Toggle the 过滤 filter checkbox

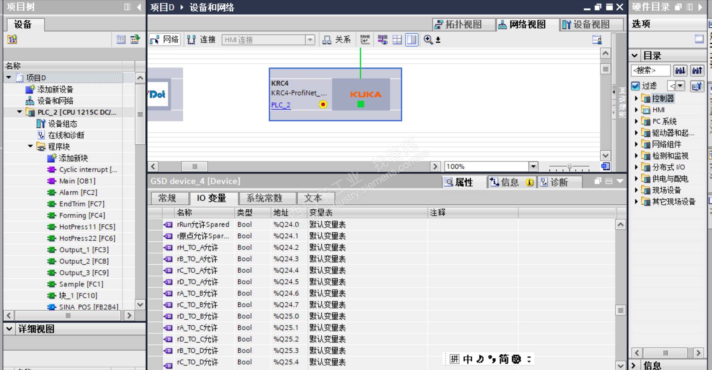coord(636,86)
